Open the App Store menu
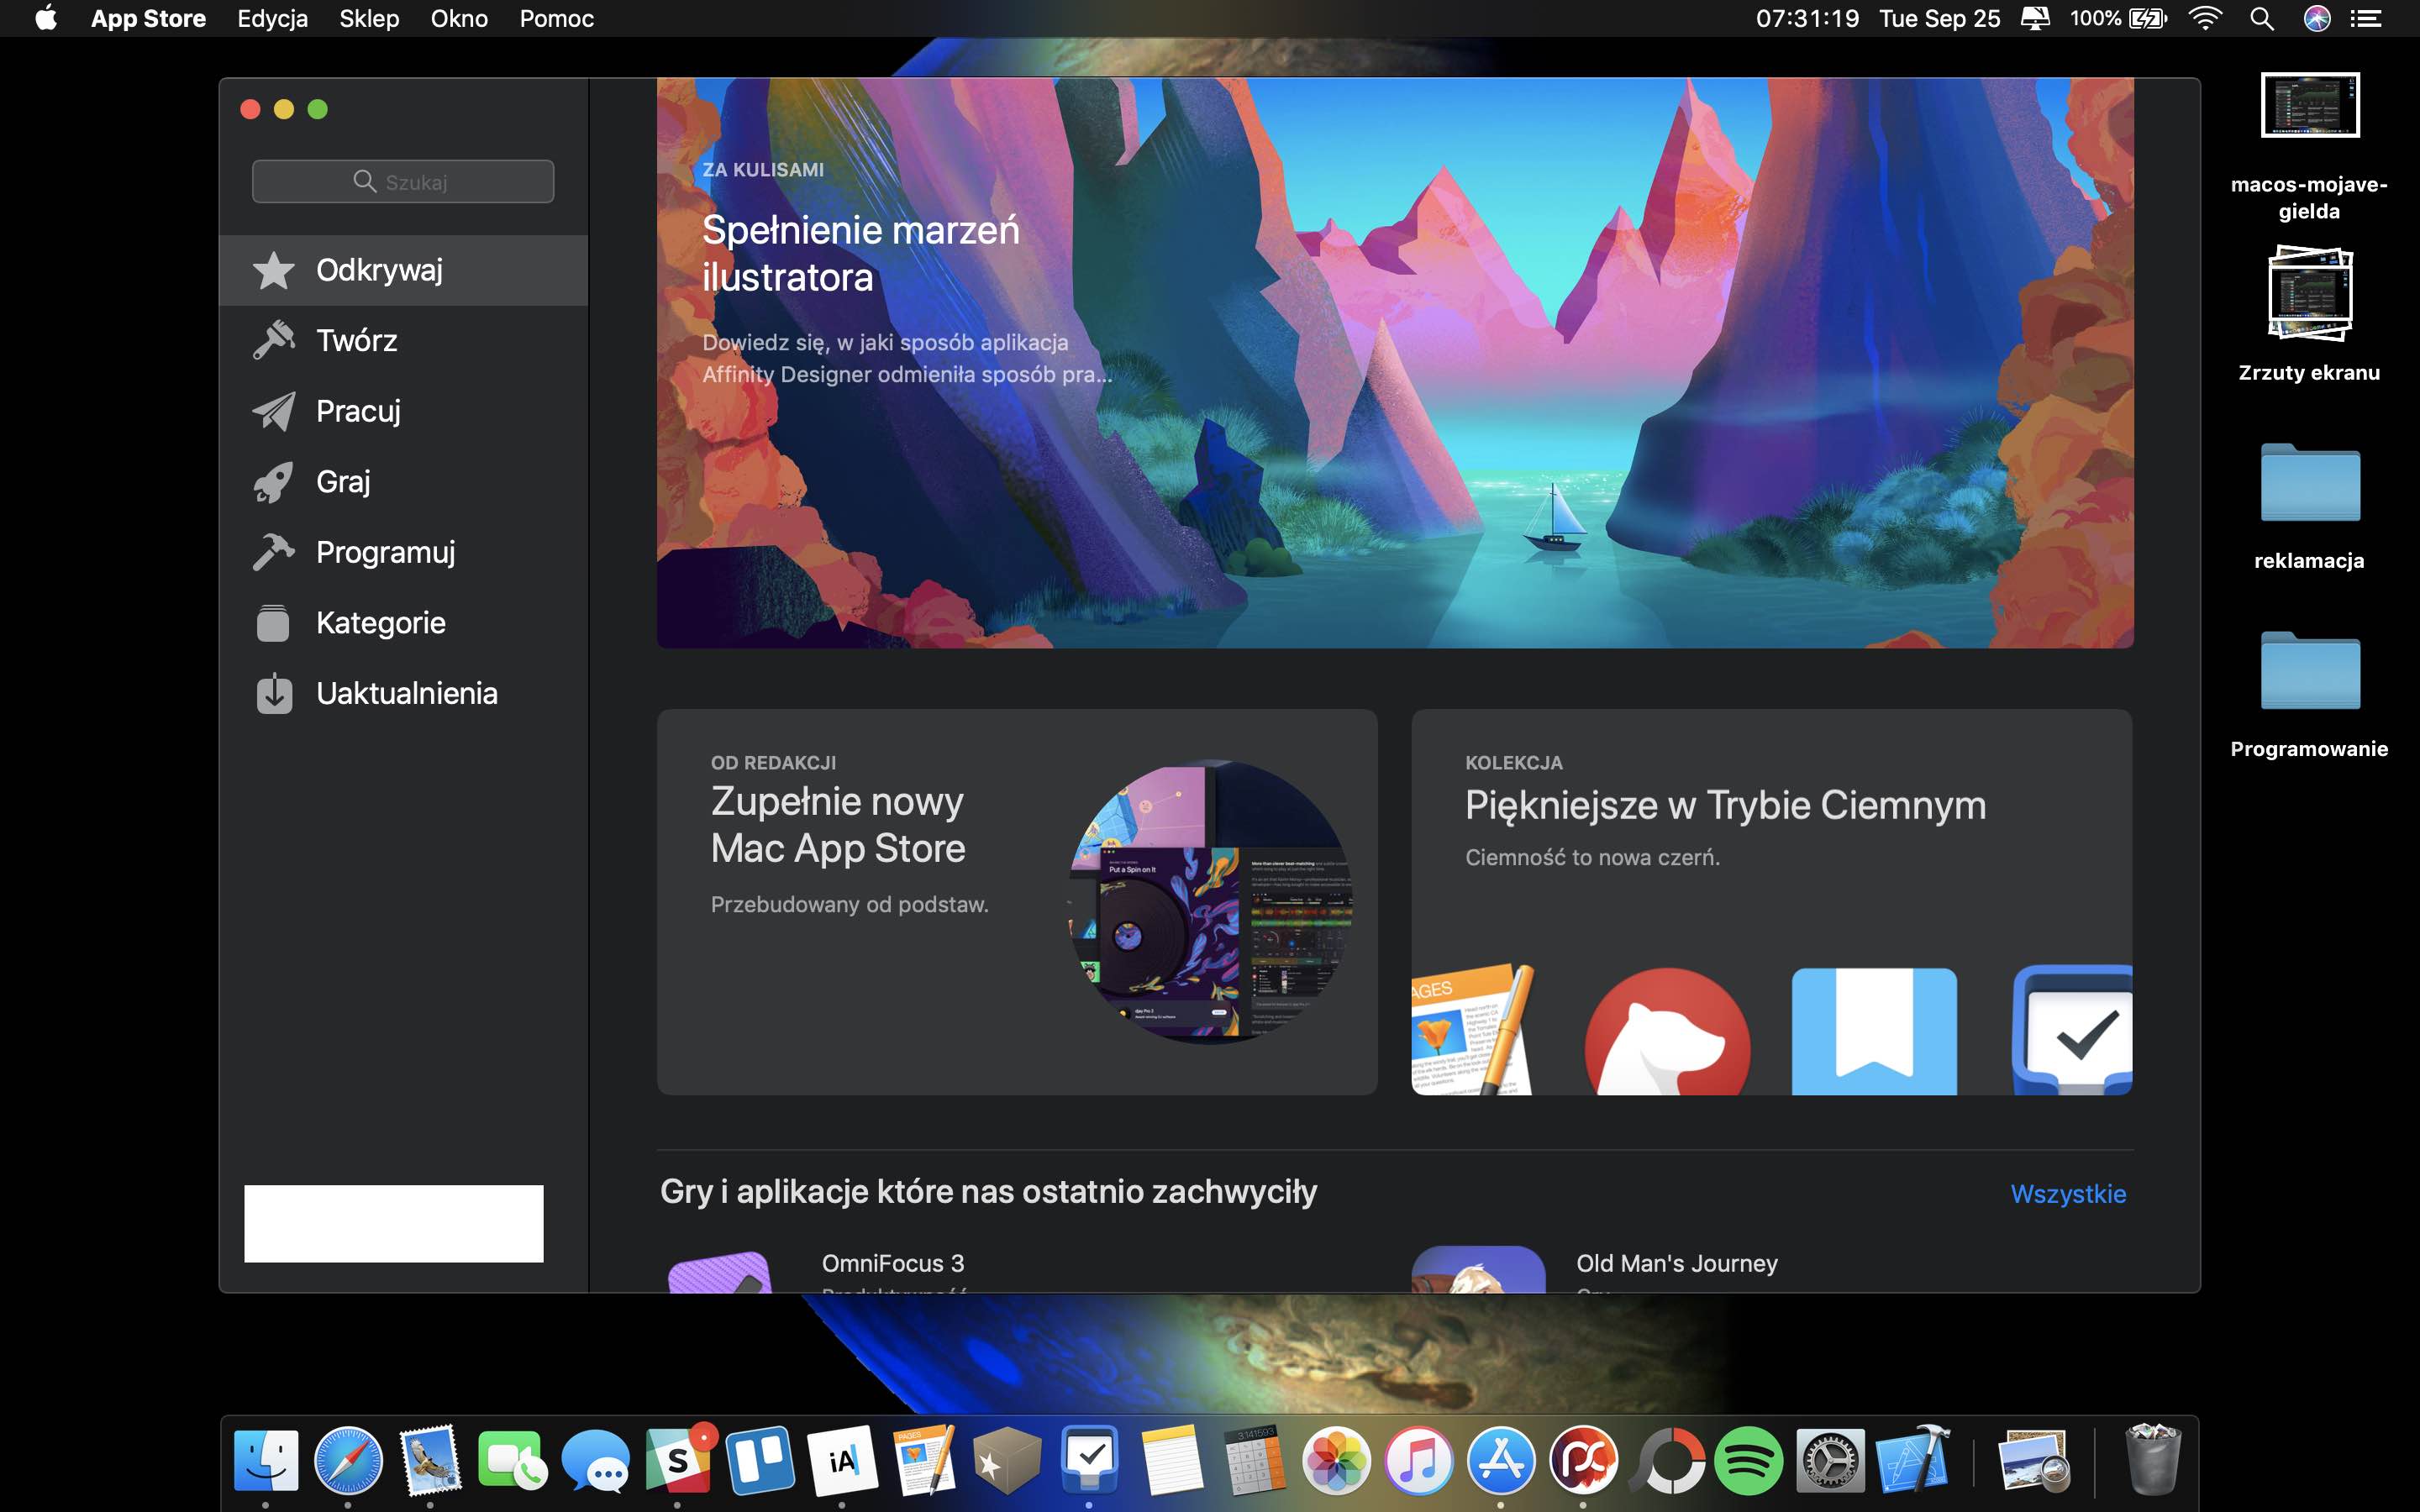 pos(148,18)
